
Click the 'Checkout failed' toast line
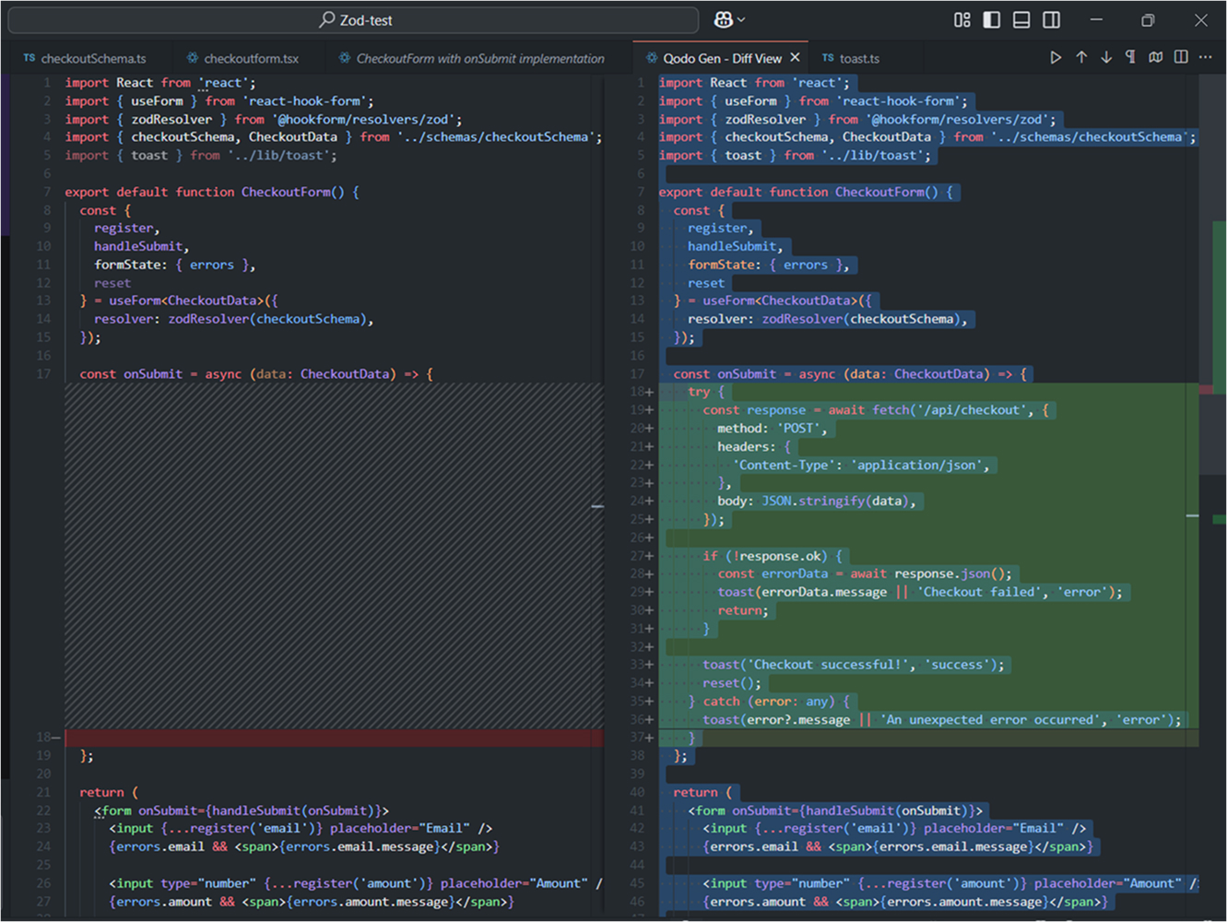(920, 593)
